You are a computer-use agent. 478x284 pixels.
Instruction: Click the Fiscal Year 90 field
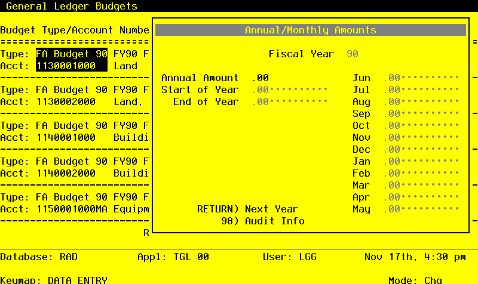pyautogui.click(x=353, y=54)
